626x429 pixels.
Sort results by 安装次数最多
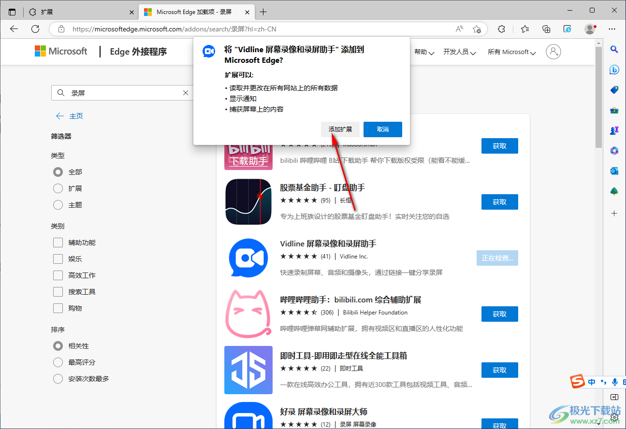pos(58,379)
